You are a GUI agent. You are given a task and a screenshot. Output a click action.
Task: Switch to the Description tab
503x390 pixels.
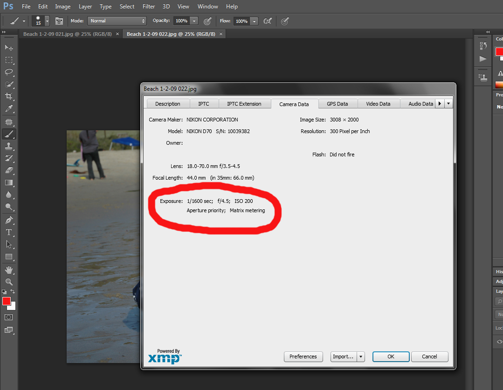(x=168, y=104)
